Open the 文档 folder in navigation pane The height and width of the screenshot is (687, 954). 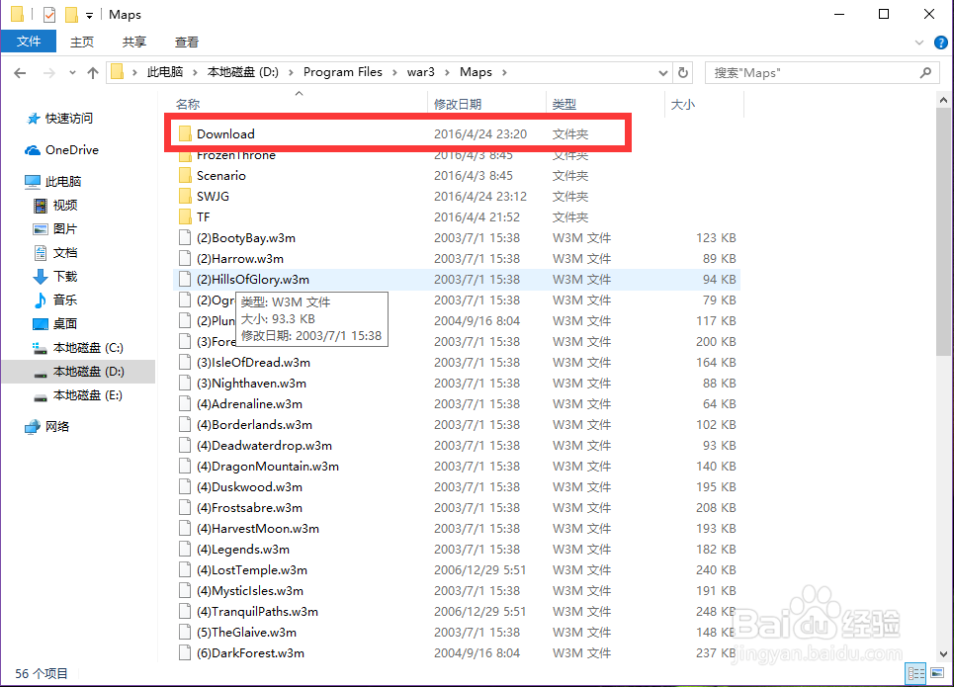pos(54,252)
